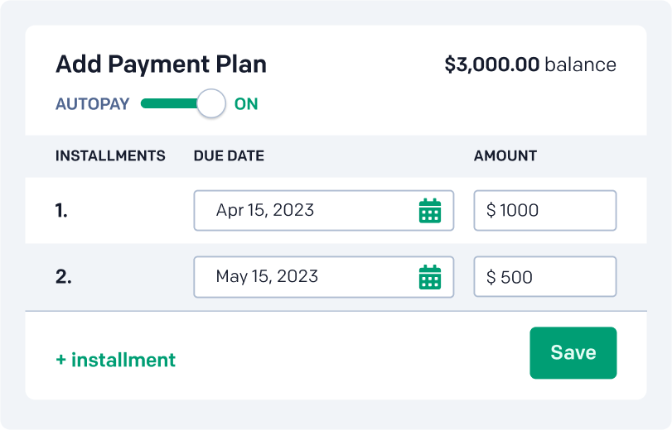Select installment row number 1.
Viewport: 672px width, 430px height.
(62, 211)
